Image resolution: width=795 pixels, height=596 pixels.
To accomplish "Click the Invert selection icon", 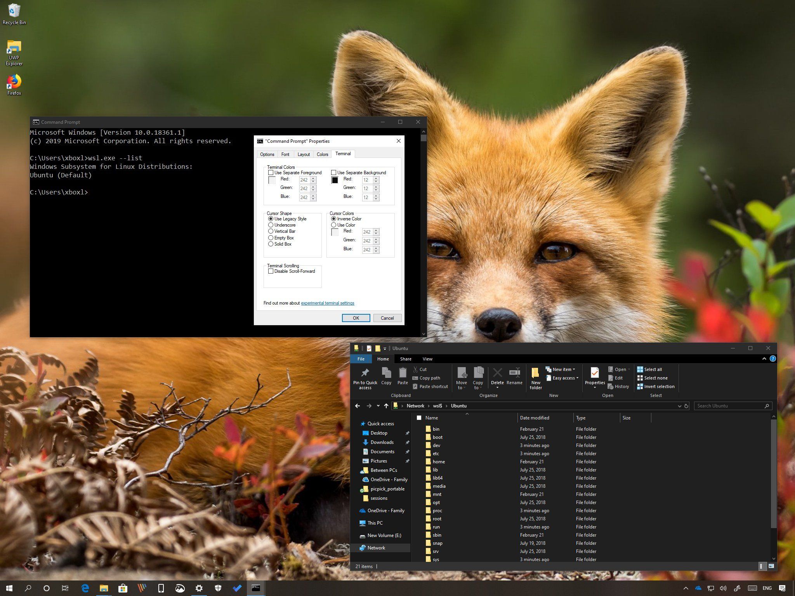I will coord(640,386).
